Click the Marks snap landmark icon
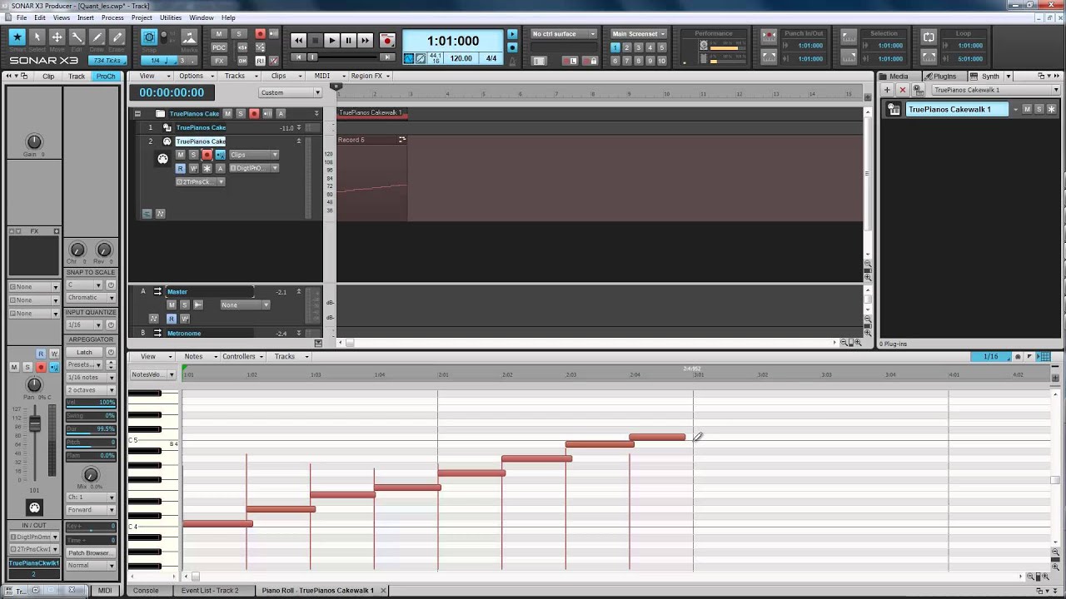The height and width of the screenshot is (599, 1066). 189,37
